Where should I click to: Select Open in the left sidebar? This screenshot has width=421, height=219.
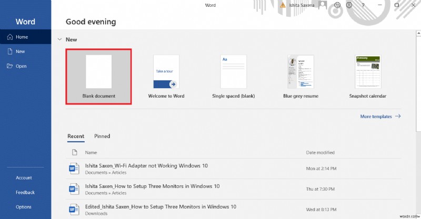pyautogui.click(x=25, y=66)
